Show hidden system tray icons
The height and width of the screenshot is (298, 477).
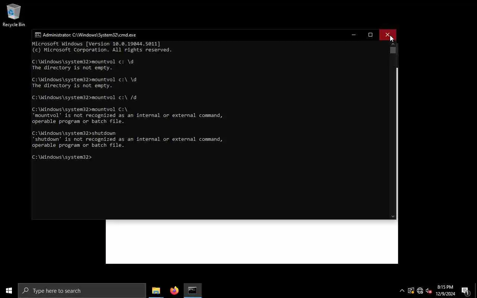[402, 291]
